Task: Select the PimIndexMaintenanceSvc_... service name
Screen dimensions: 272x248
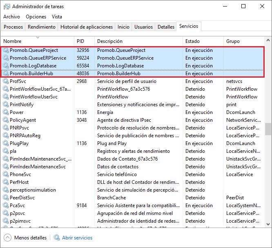Action: coord(40,159)
